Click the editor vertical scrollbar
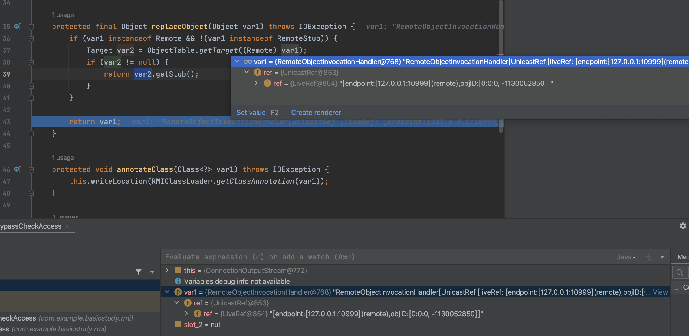The height and width of the screenshot is (336, 689). click(x=501, y=66)
